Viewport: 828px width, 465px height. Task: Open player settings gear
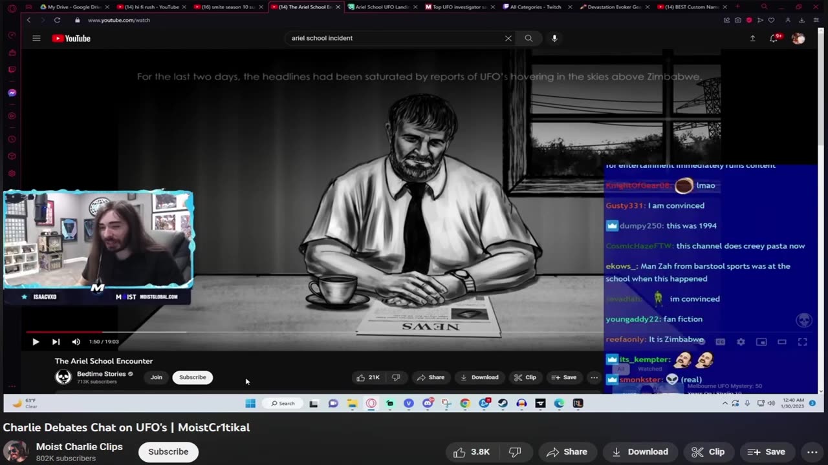coord(741,342)
